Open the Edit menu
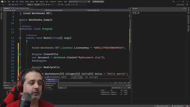 (x=9, y=1)
